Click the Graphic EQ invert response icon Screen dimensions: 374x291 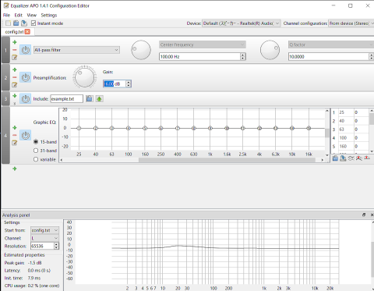tap(351, 158)
